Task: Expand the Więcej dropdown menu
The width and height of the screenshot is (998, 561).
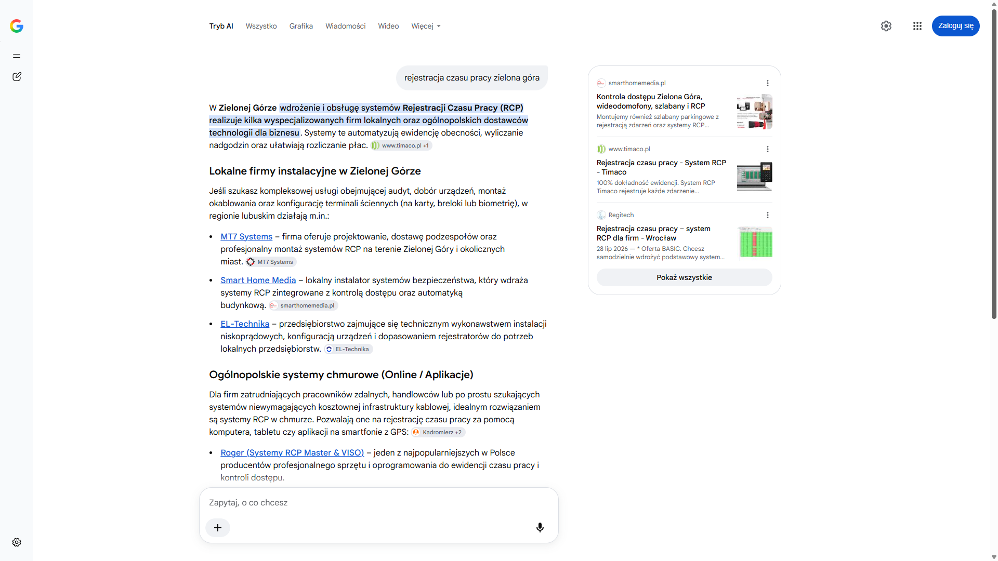Action: click(x=426, y=26)
